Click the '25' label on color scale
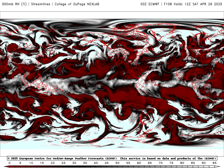Viewport: 224px width, 168px height. point(64,163)
